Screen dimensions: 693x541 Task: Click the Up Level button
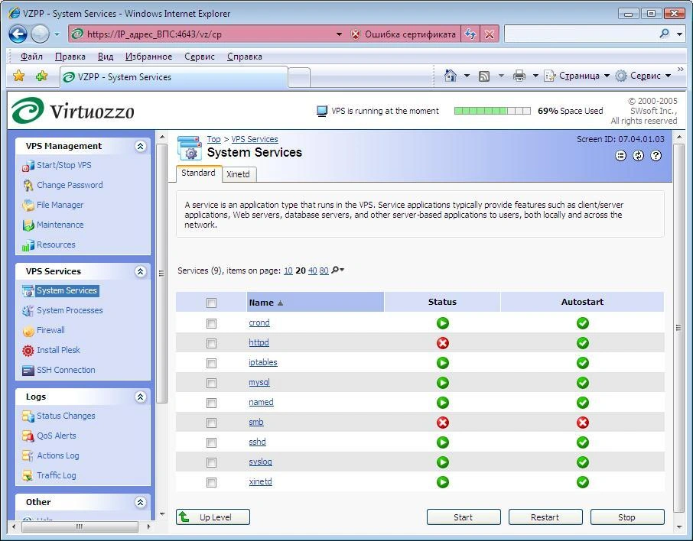click(213, 517)
